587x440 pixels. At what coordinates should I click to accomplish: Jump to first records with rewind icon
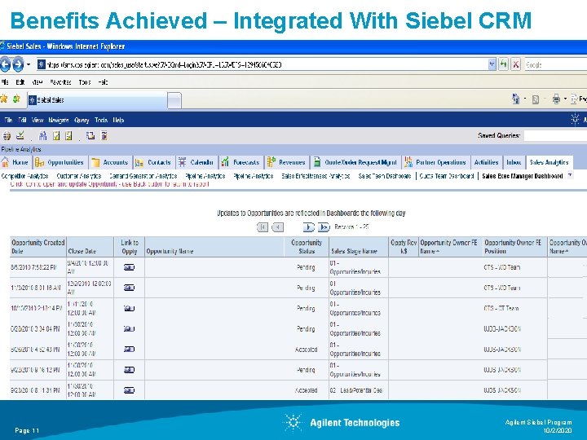point(263,227)
